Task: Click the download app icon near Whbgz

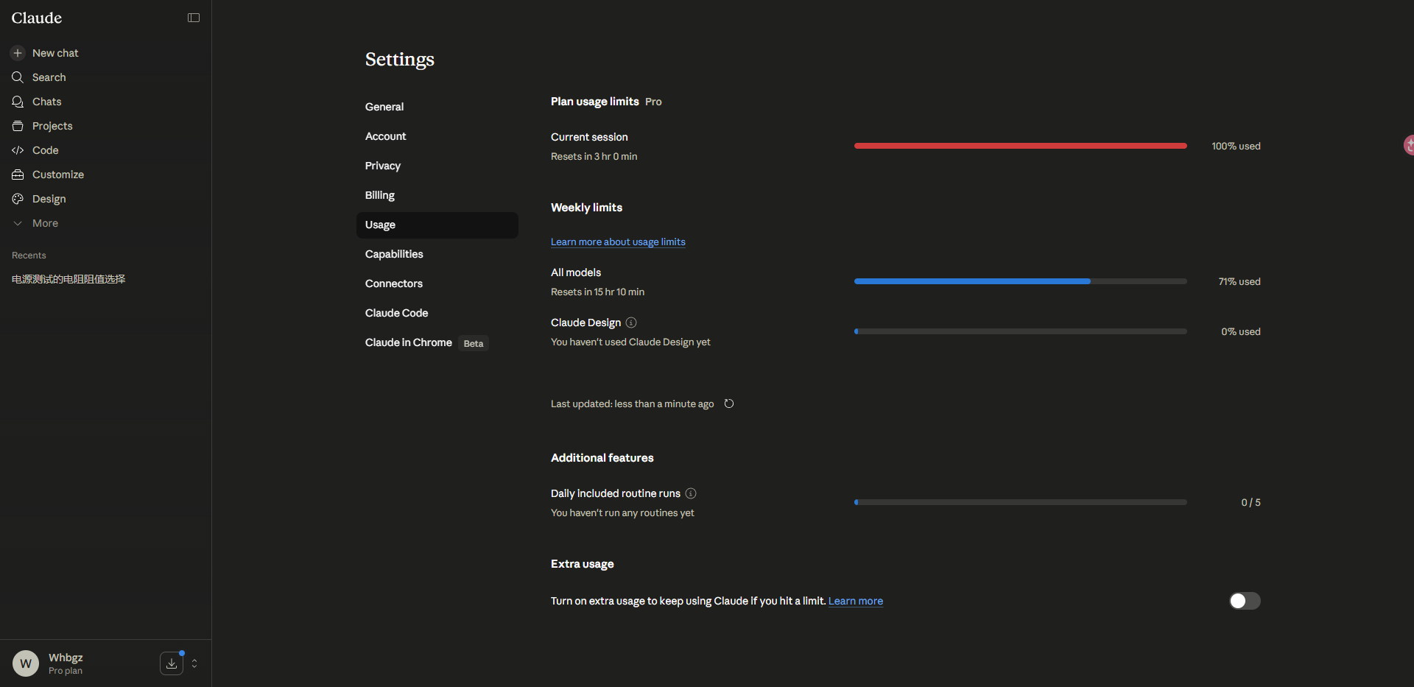Action: [x=172, y=663]
